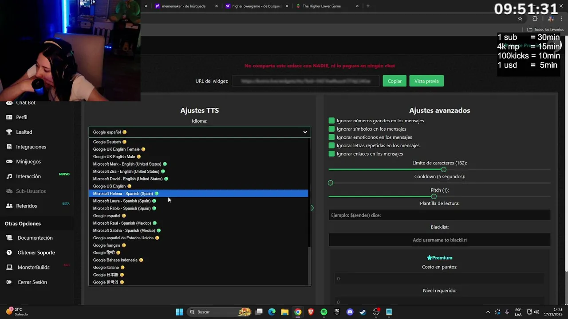This screenshot has height=319, width=568.
Task: Select Google español de Estados Unidos
Action: pos(198,238)
